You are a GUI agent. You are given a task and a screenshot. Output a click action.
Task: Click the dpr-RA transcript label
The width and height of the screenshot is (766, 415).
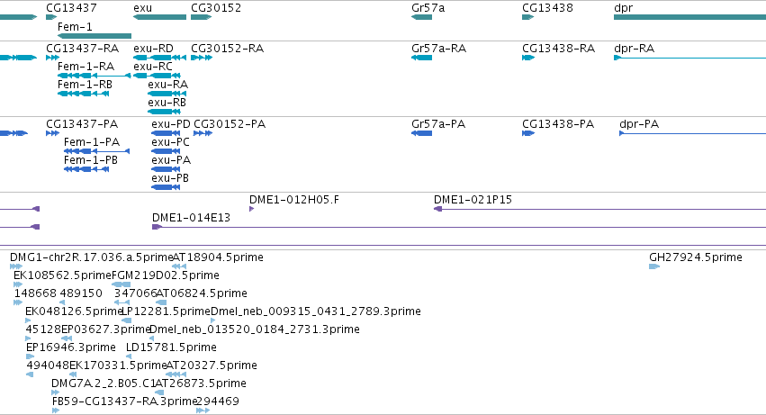point(634,49)
